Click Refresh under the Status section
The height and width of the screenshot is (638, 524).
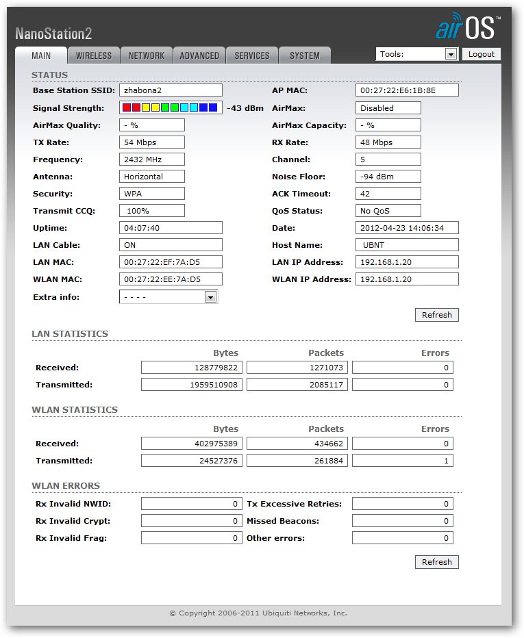437,315
